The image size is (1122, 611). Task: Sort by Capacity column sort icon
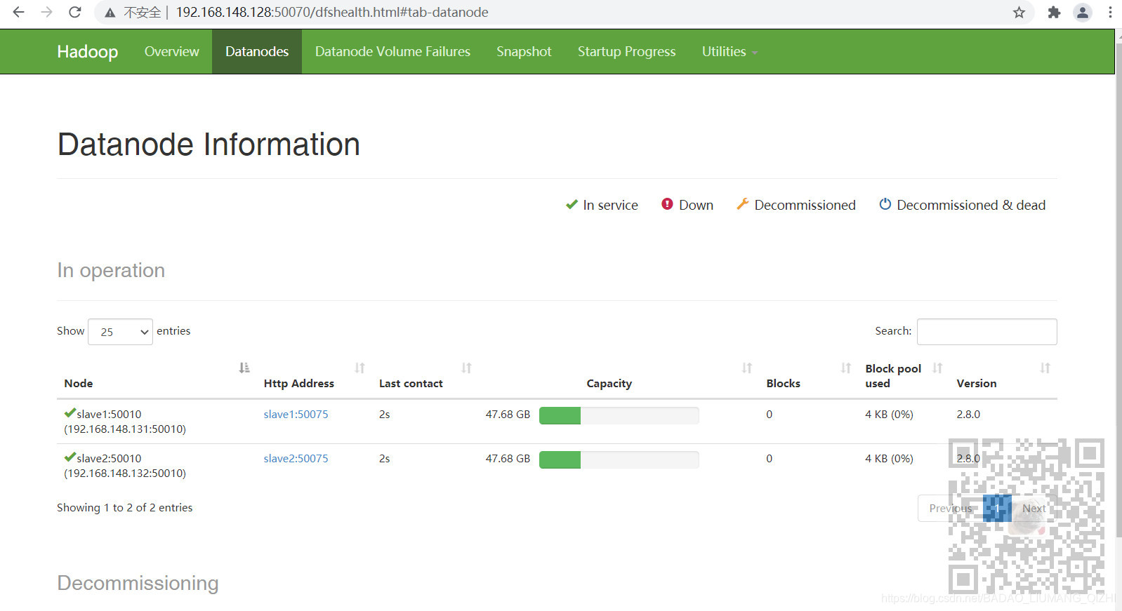[x=747, y=368]
